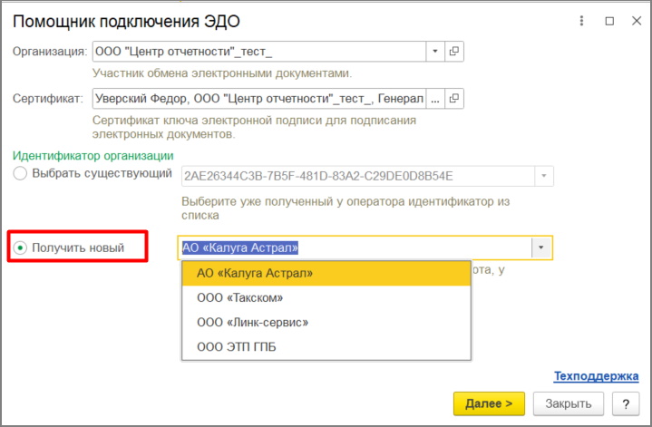Open the Техподдержка link

(x=596, y=376)
